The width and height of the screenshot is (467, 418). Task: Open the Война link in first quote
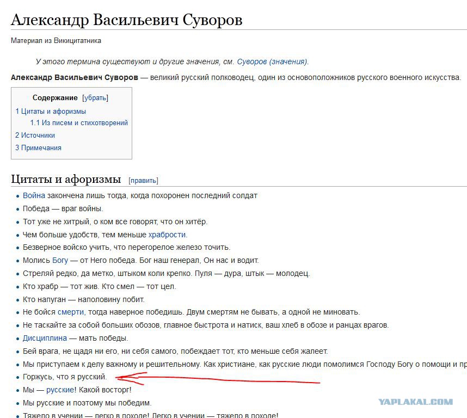(x=34, y=195)
